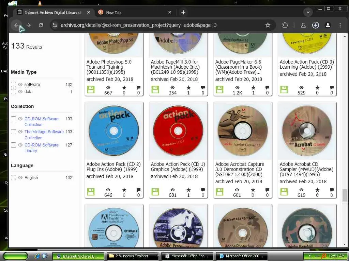Viewport: 349px width, 261px height.
Task: Close the New Tab tab
Action: click(x=170, y=13)
